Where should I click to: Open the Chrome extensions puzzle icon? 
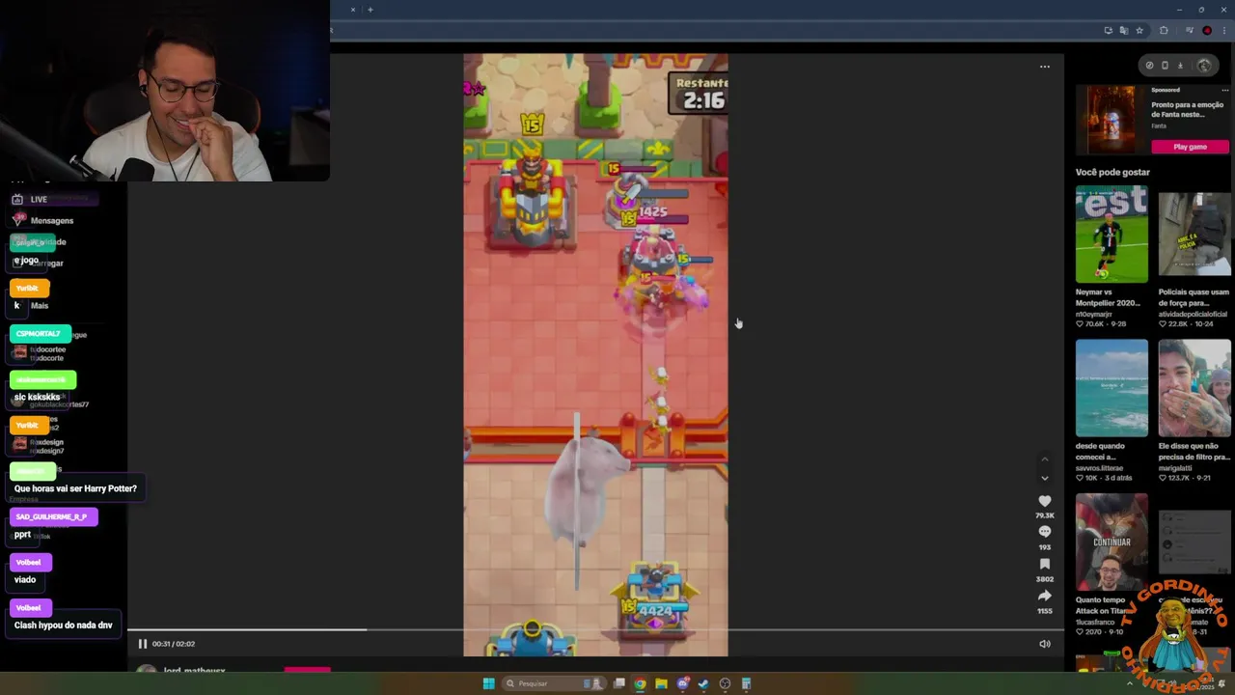coord(1164,31)
